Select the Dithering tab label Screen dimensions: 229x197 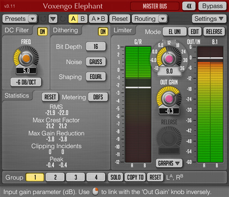(x=66, y=30)
